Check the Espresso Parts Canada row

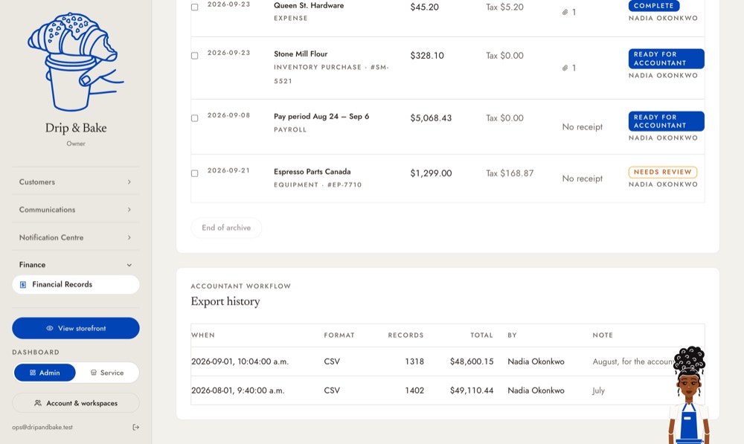194,173
